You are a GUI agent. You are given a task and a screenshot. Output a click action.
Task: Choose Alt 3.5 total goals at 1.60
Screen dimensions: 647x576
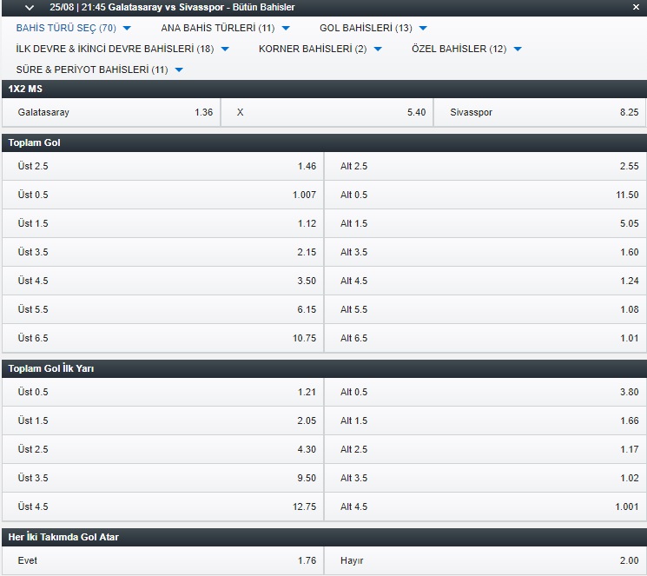pyautogui.click(x=485, y=252)
